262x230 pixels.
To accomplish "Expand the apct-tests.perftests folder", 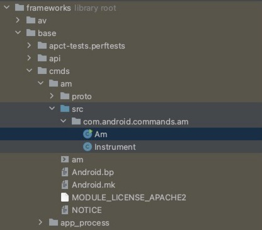I will click(30, 45).
